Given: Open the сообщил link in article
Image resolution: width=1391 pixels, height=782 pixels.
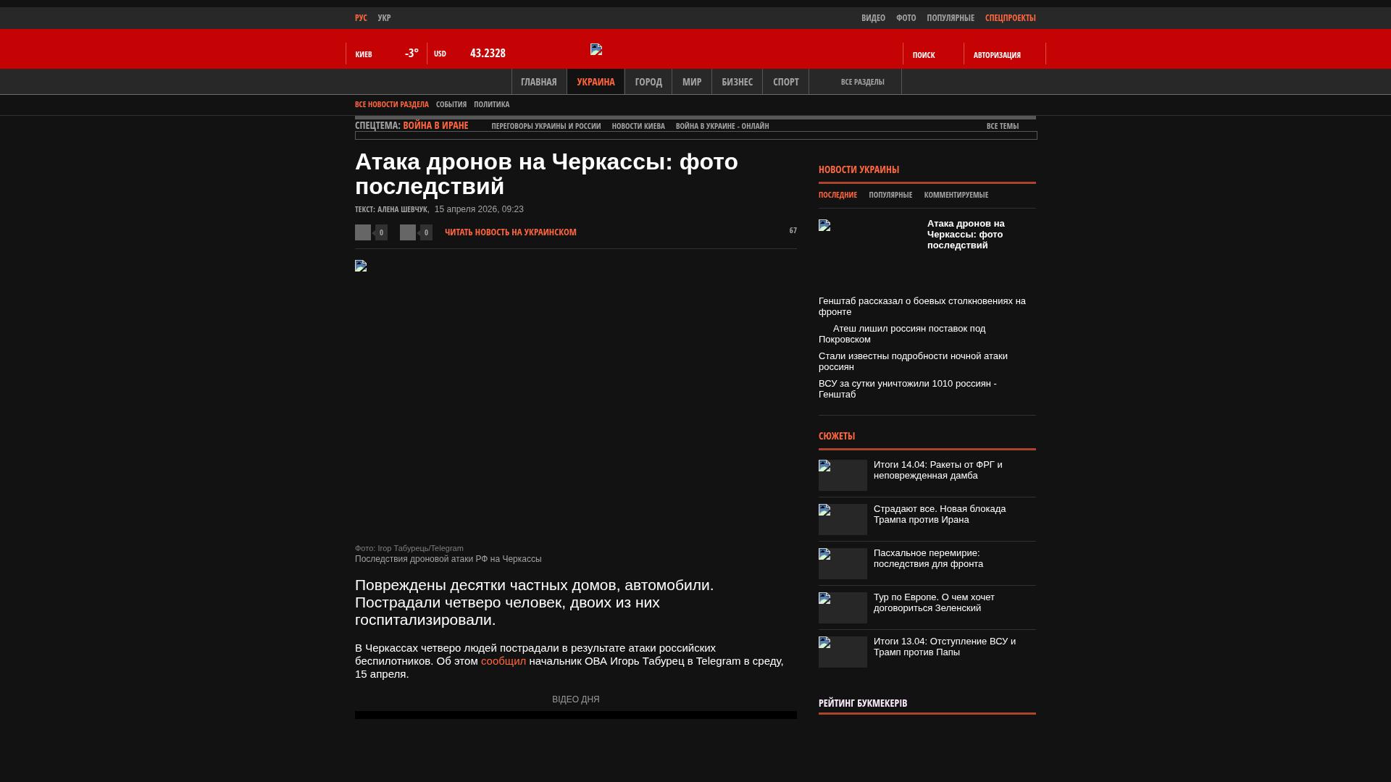Looking at the screenshot, I should tap(504, 661).
